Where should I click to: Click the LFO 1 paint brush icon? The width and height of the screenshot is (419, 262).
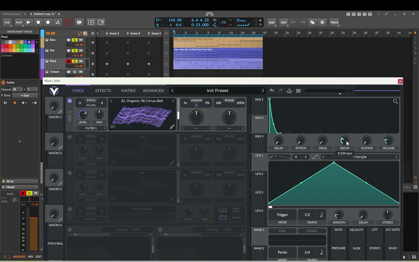pyautogui.click(x=271, y=157)
